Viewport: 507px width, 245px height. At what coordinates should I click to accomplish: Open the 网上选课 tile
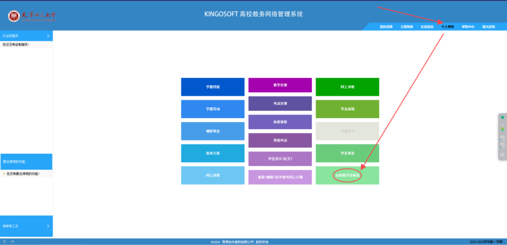[x=213, y=175]
